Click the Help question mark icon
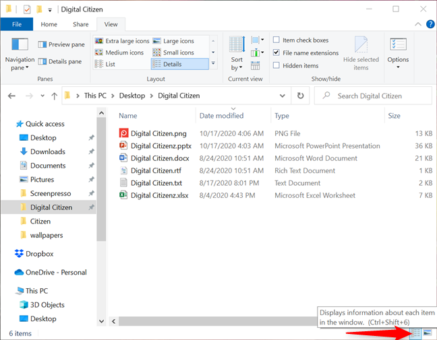The image size is (437, 340). (x=430, y=24)
